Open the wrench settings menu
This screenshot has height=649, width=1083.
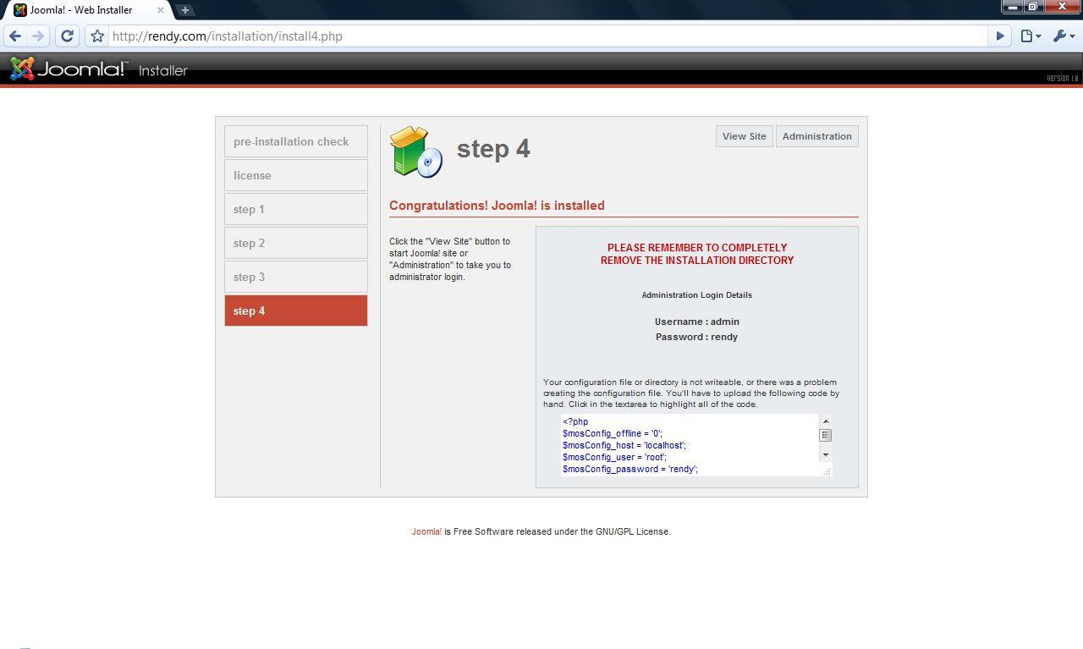[1063, 36]
